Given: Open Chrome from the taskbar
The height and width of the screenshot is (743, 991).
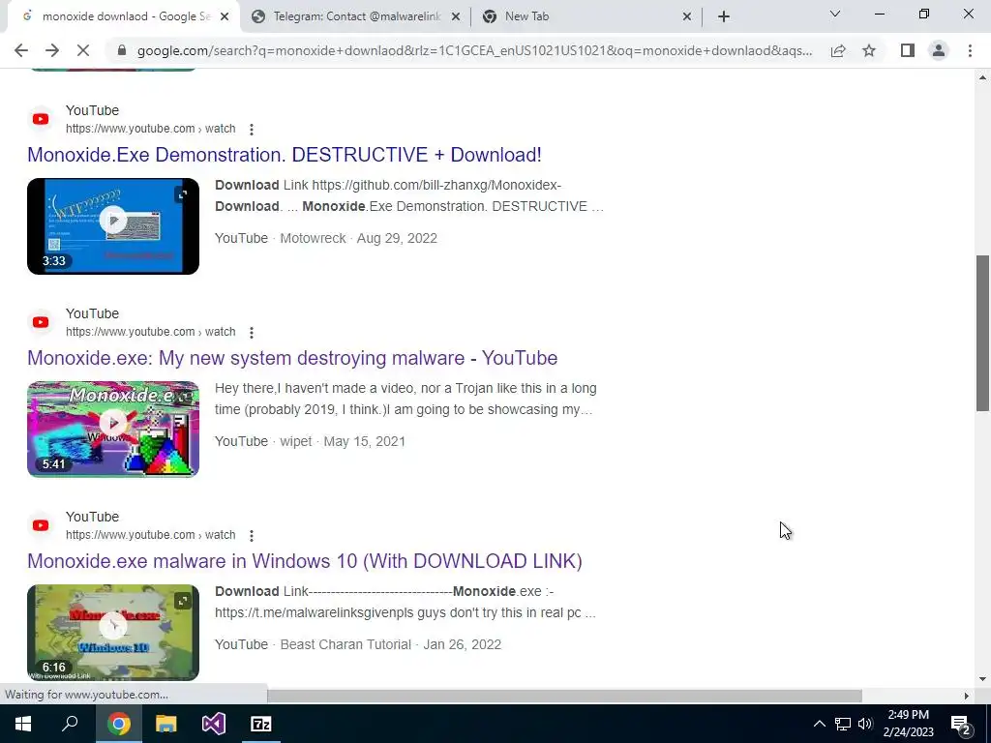Looking at the screenshot, I should point(118,724).
